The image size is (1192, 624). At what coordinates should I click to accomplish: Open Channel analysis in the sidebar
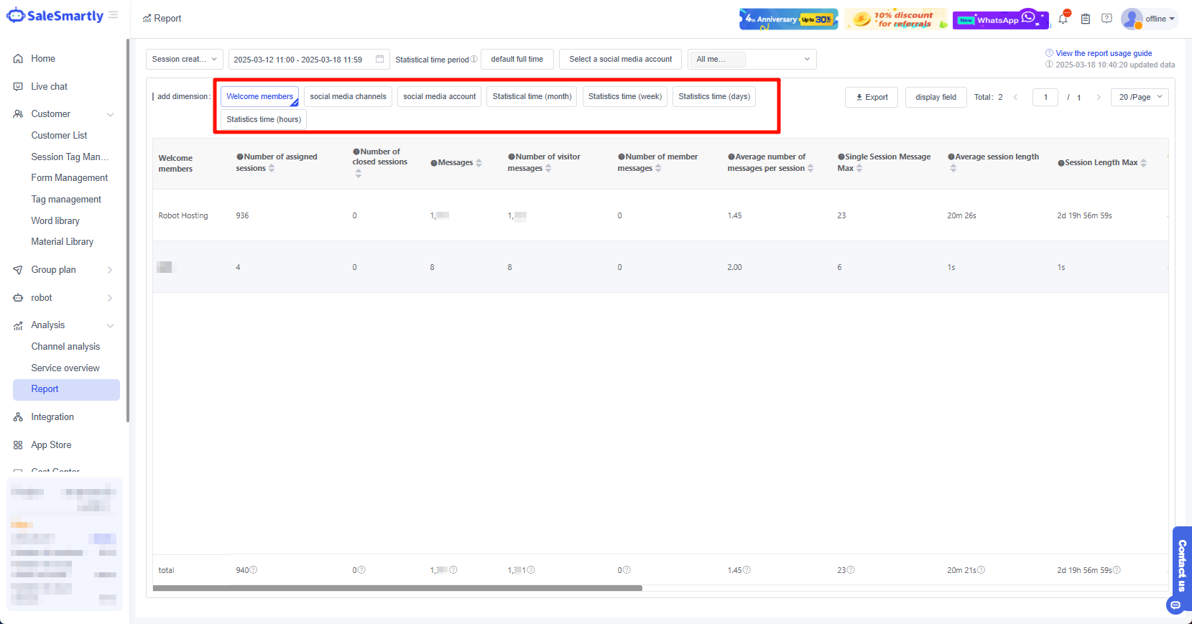point(65,347)
